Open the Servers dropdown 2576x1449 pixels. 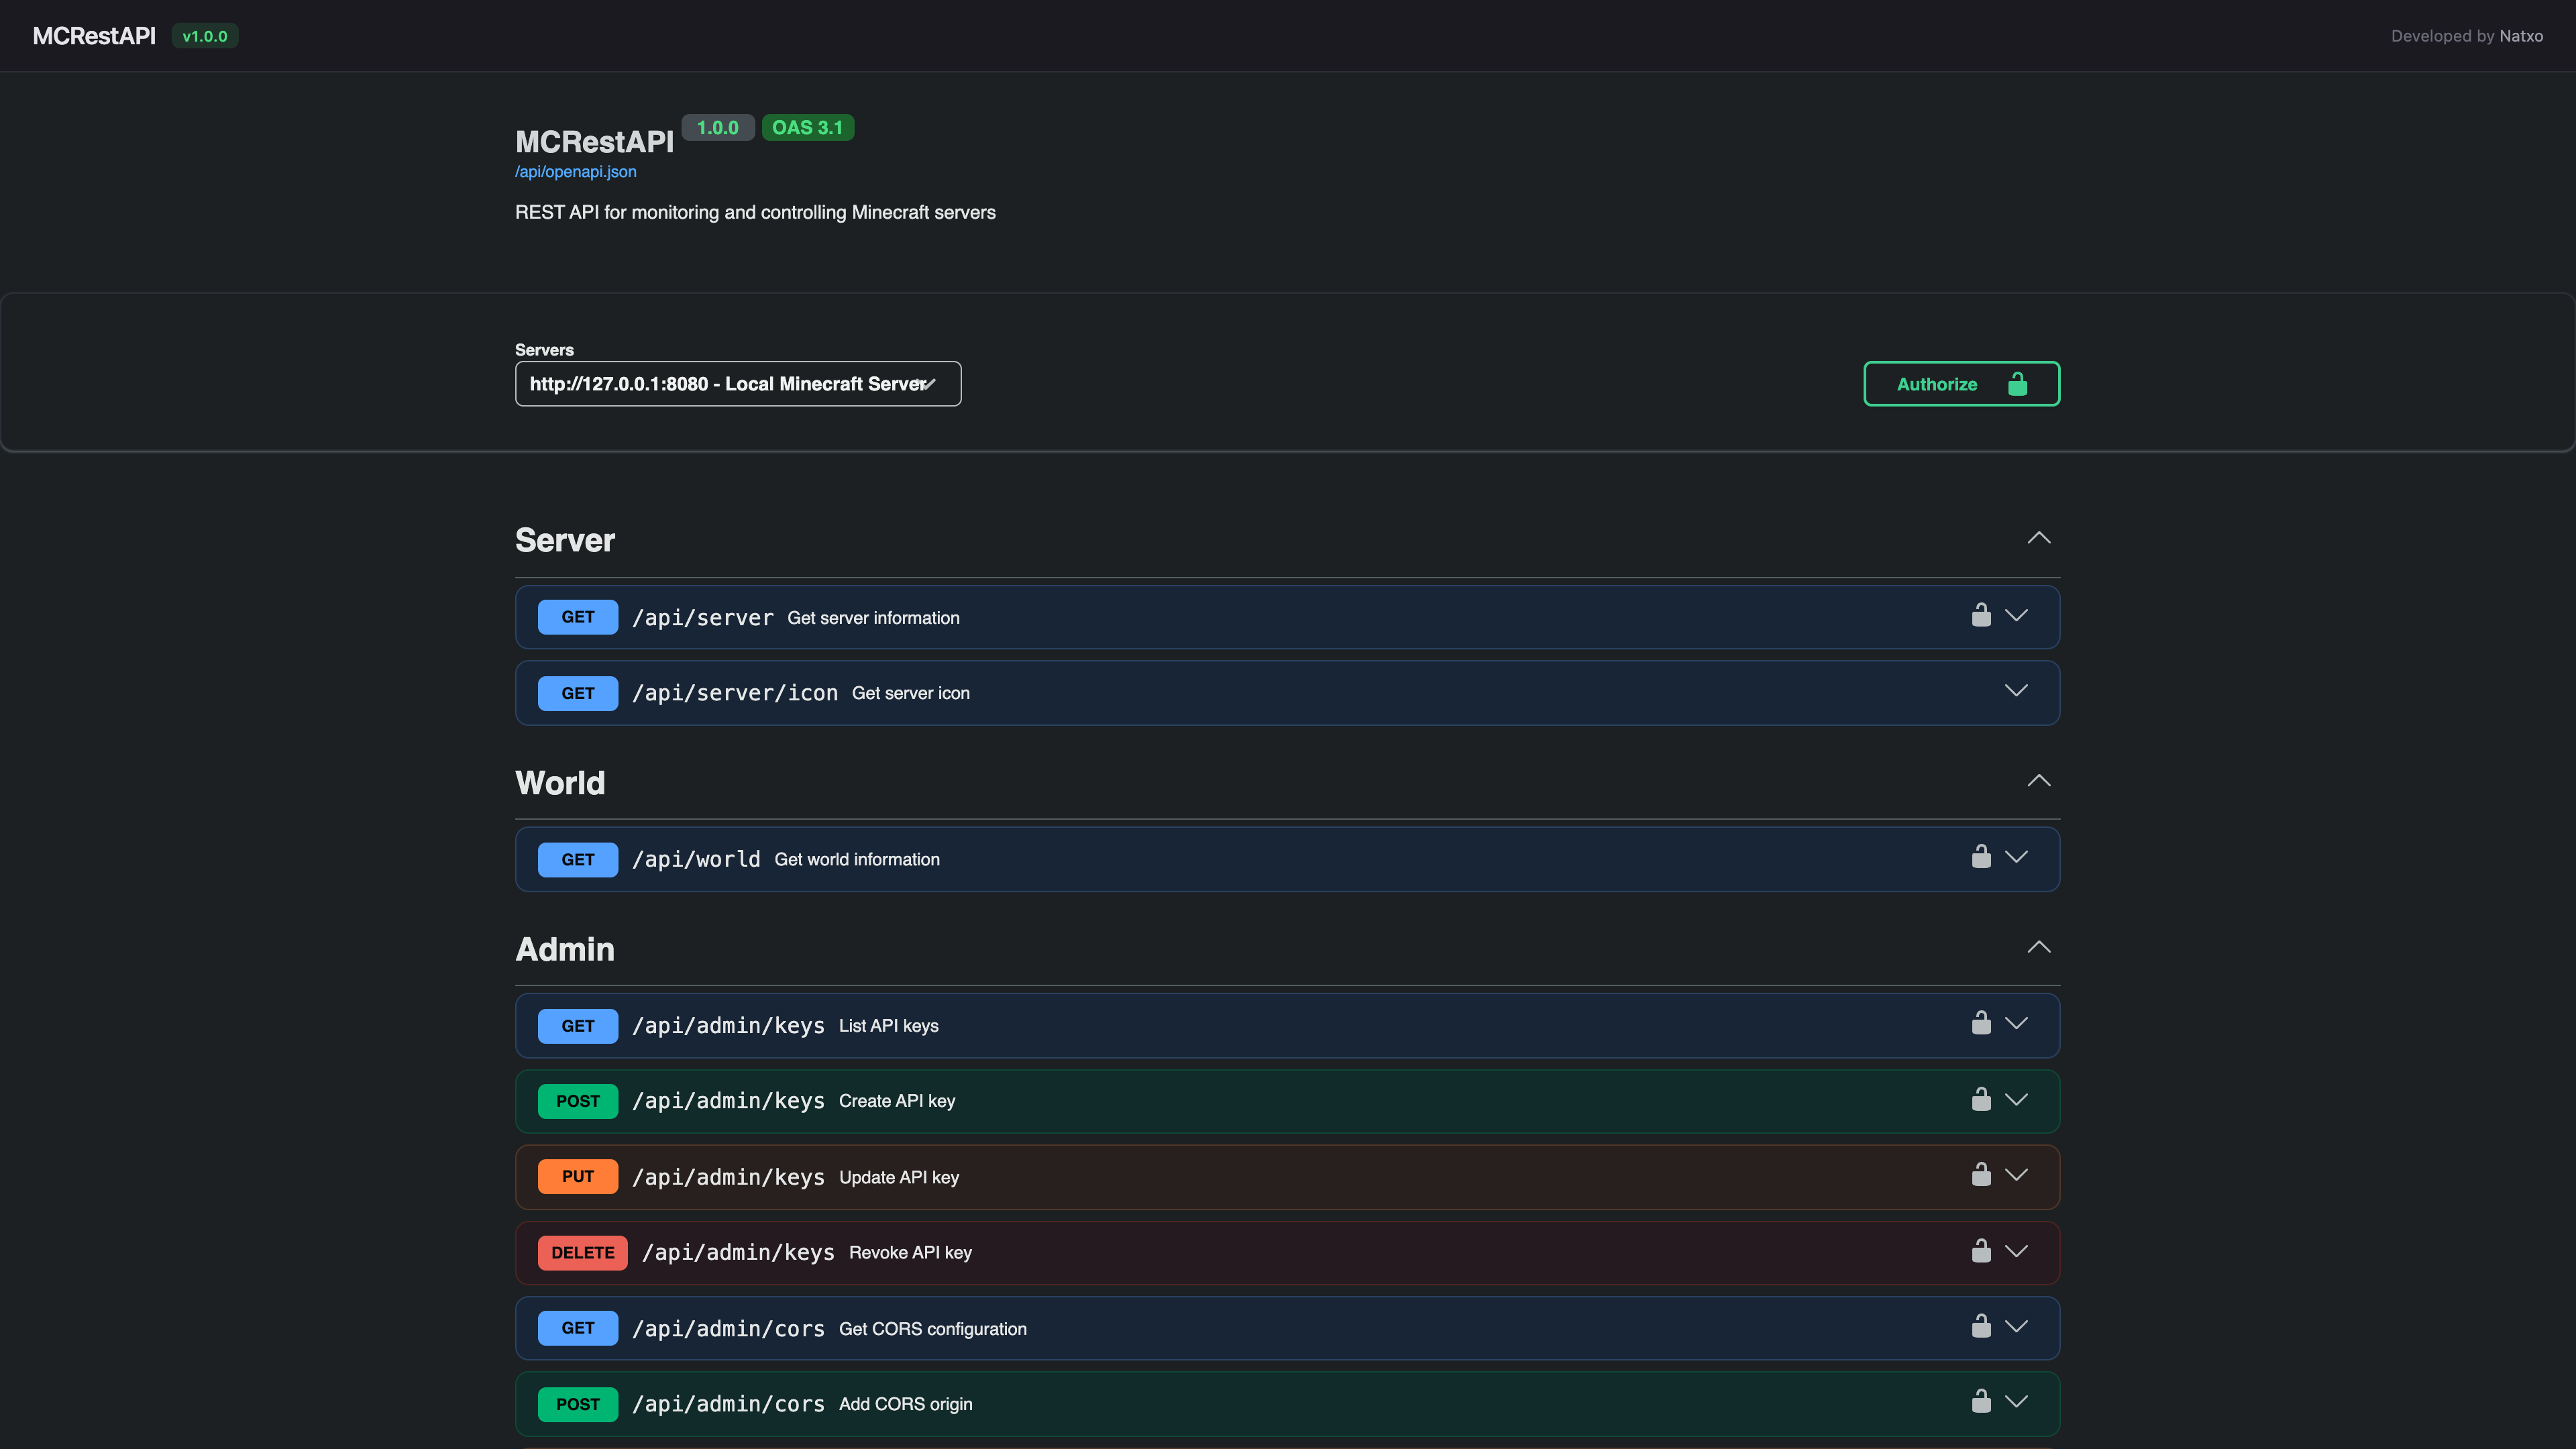coord(738,384)
